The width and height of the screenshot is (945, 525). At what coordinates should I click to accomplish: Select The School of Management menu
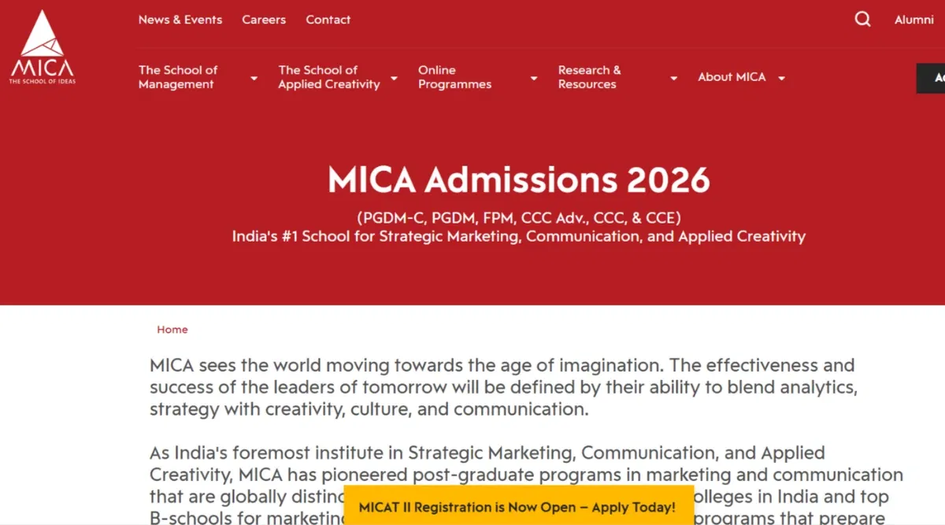(x=178, y=77)
